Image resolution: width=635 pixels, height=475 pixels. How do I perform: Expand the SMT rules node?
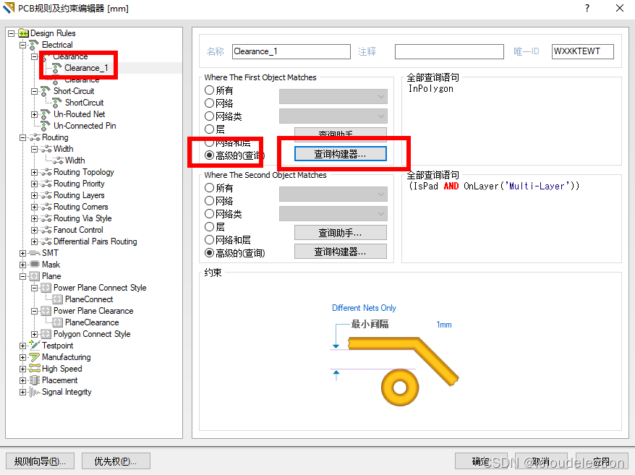pos(22,254)
